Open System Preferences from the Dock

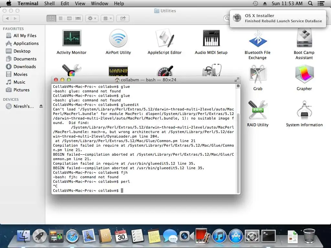(252, 236)
